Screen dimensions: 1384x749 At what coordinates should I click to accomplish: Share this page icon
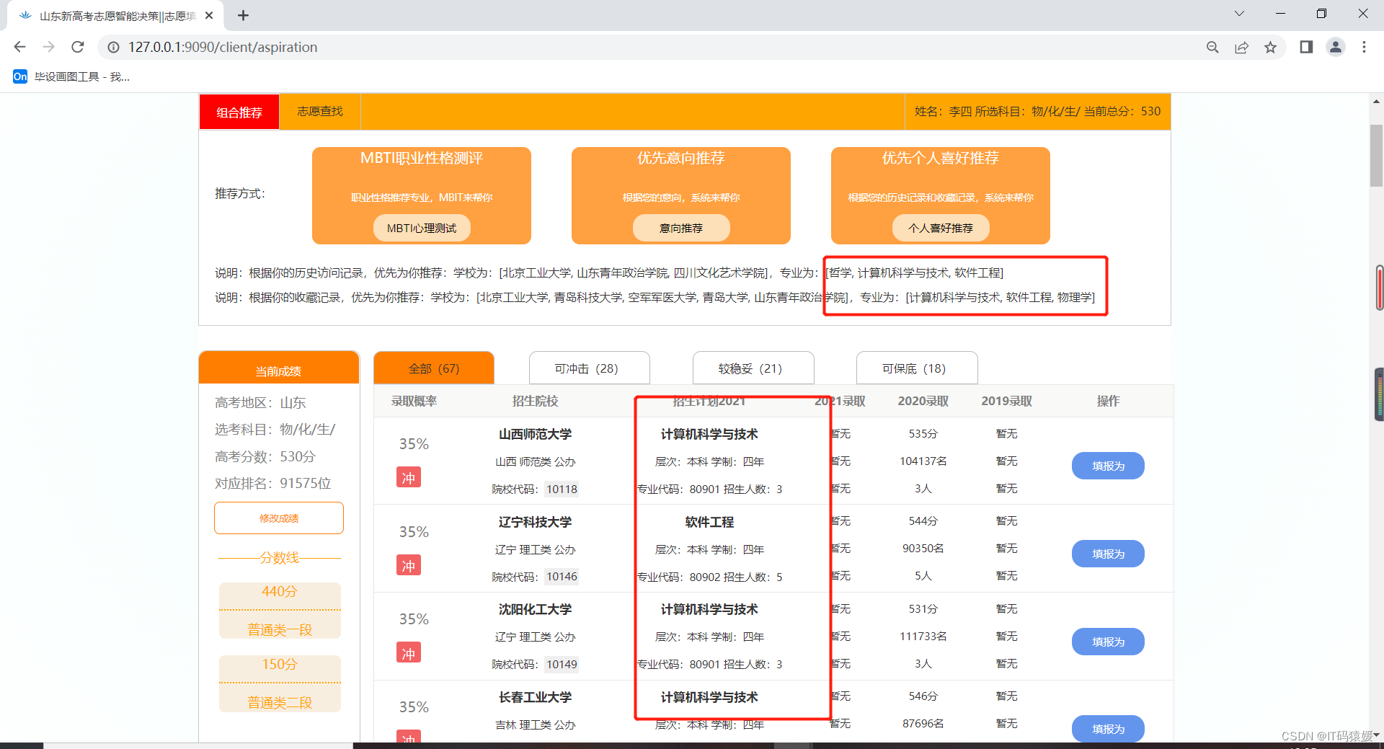coord(1241,47)
